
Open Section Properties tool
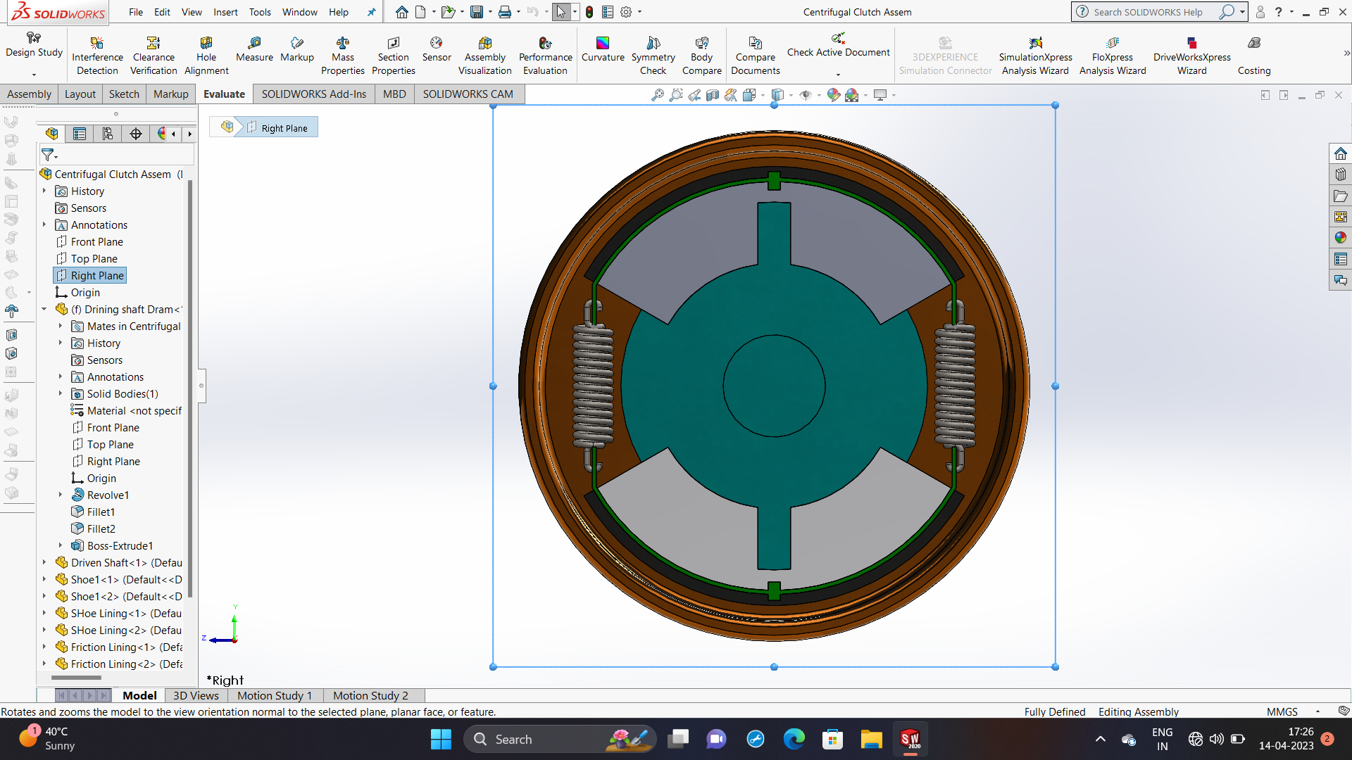coord(393,55)
